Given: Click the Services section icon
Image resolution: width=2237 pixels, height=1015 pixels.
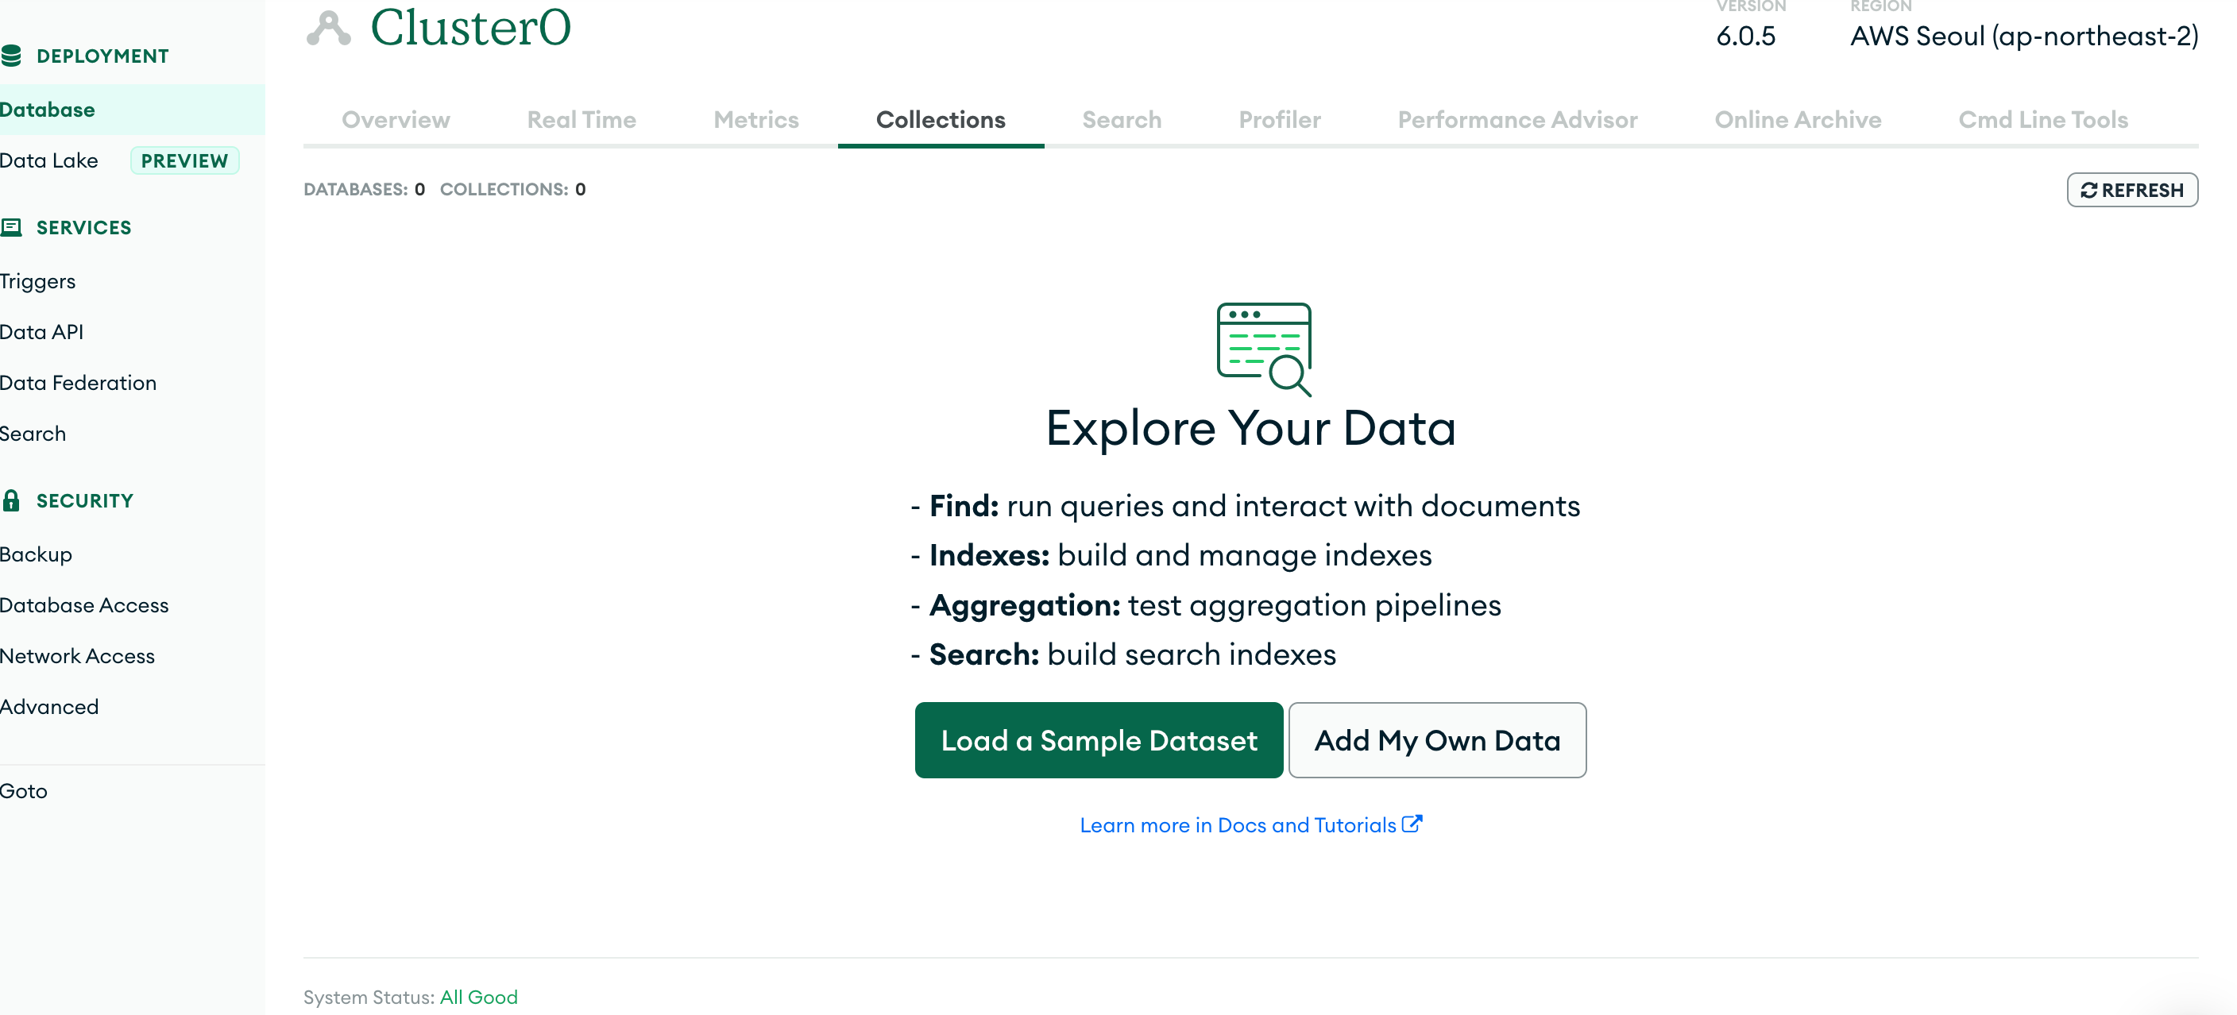Looking at the screenshot, I should (11, 227).
